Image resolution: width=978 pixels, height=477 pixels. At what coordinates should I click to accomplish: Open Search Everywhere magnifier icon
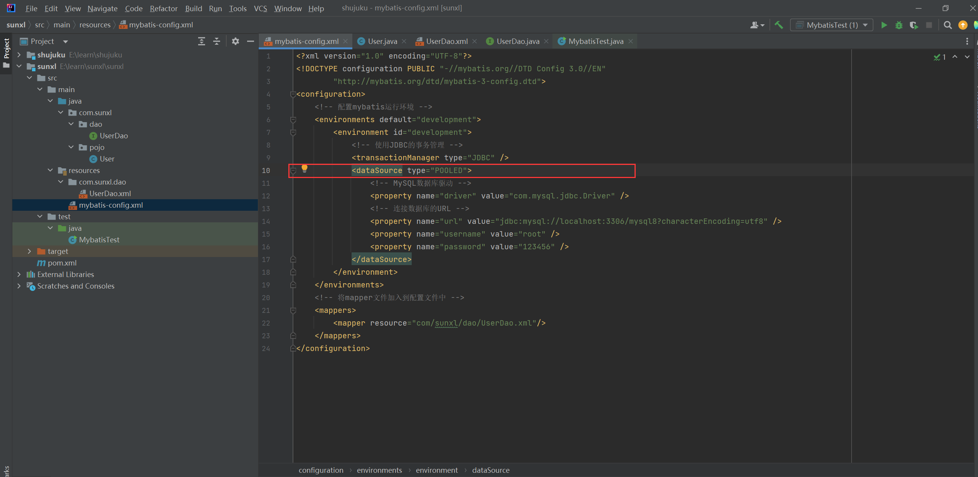(x=948, y=25)
